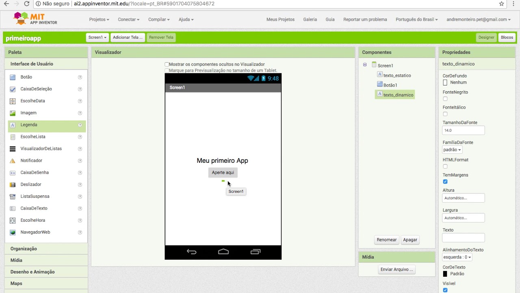
Task: Click the Imagem palette icon
Action: click(13, 113)
